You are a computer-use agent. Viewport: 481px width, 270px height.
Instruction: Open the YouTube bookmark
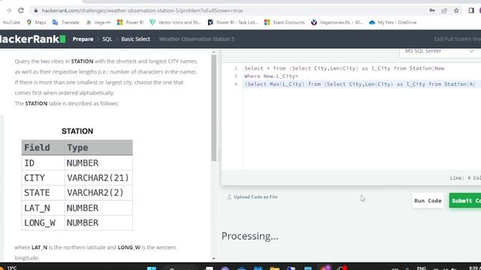tap(11, 22)
